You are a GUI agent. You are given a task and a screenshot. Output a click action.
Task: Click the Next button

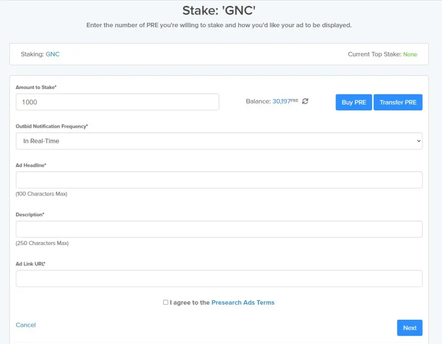pyautogui.click(x=410, y=328)
